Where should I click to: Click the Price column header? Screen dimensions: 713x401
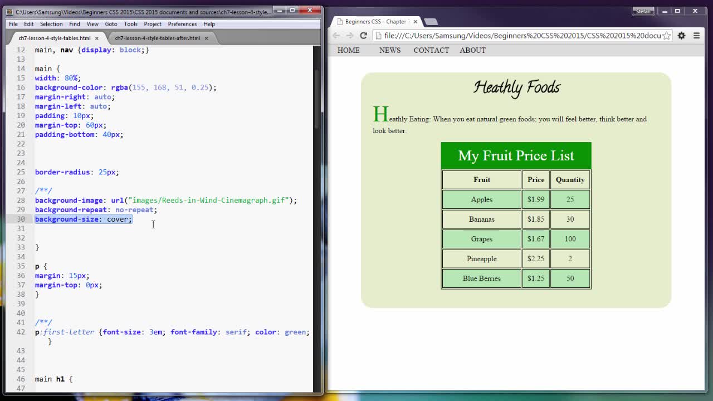pyautogui.click(x=536, y=180)
